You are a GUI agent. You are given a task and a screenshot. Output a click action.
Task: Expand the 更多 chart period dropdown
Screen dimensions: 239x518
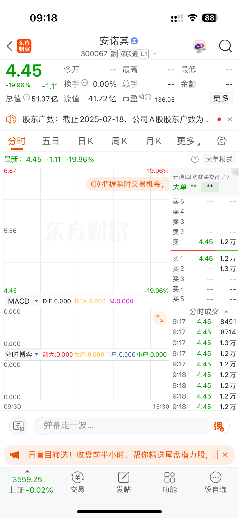pyautogui.click(x=188, y=141)
